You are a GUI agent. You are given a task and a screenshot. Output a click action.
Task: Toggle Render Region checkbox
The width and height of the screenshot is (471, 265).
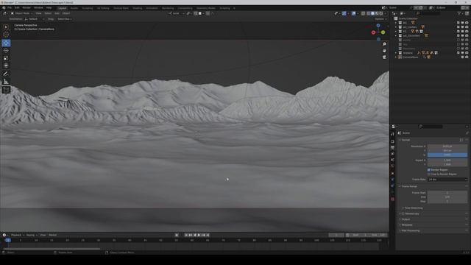click(x=429, y=170)
